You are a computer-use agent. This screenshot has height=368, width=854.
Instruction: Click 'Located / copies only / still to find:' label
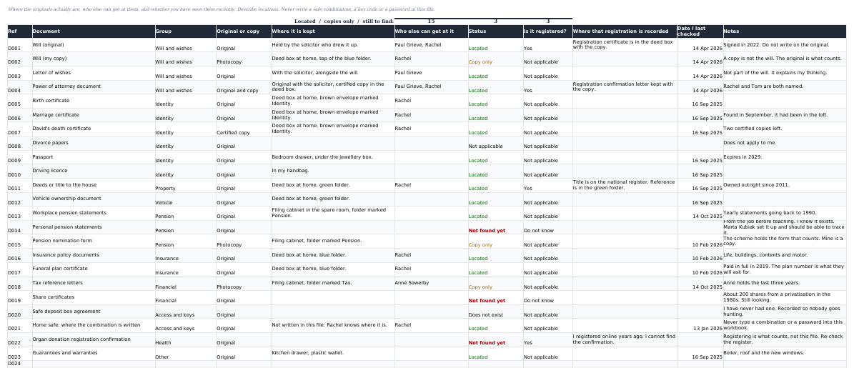tap(344, 21)
